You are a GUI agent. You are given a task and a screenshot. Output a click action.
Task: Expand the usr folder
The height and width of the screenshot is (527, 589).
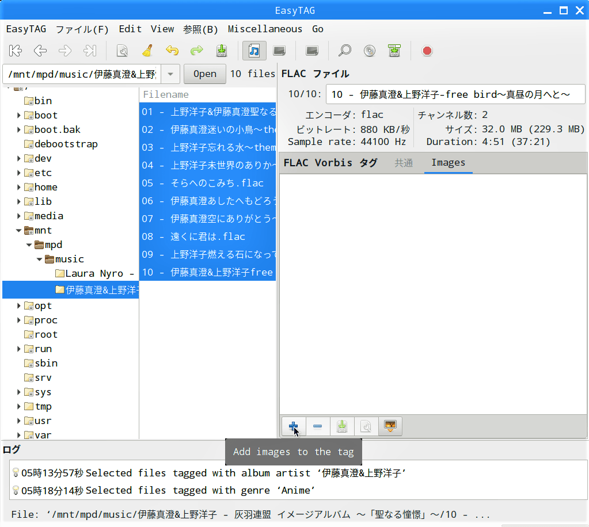pyautogui.click(x=18, y=421)
